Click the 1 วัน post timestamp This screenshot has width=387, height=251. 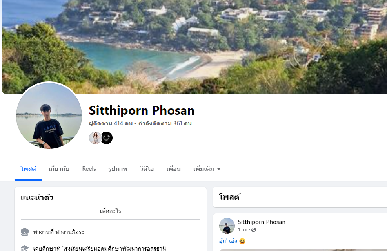point(243,230)
